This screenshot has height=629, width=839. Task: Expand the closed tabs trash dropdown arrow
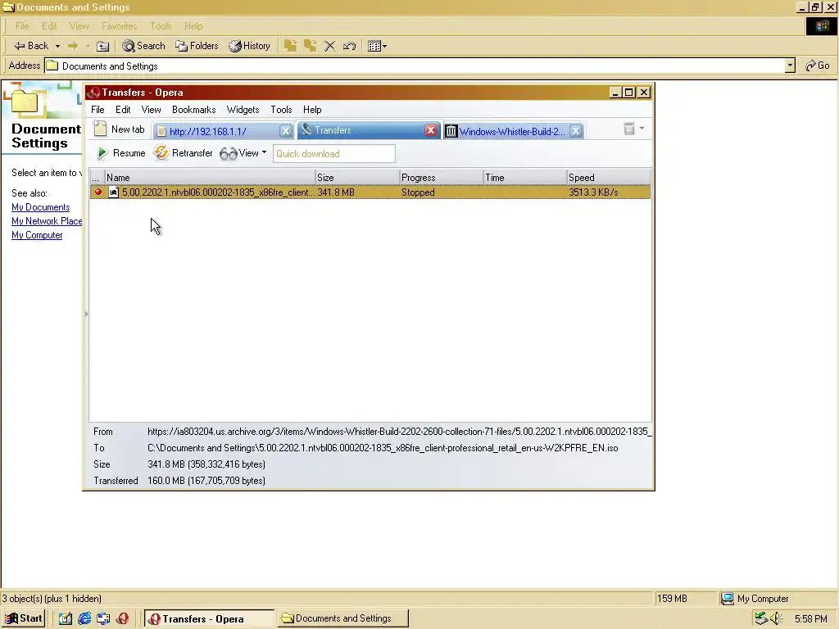point(642,129)
